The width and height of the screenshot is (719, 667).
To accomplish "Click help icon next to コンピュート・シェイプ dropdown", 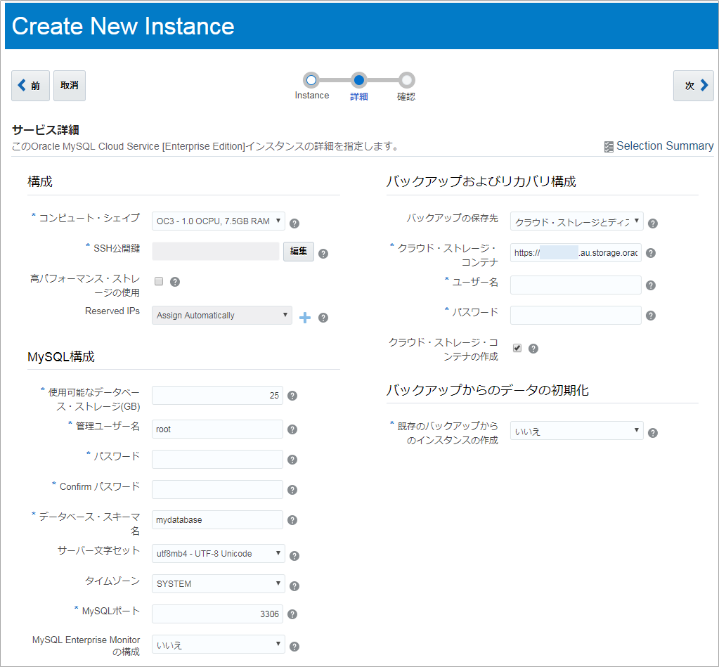I will click(295, 224).
